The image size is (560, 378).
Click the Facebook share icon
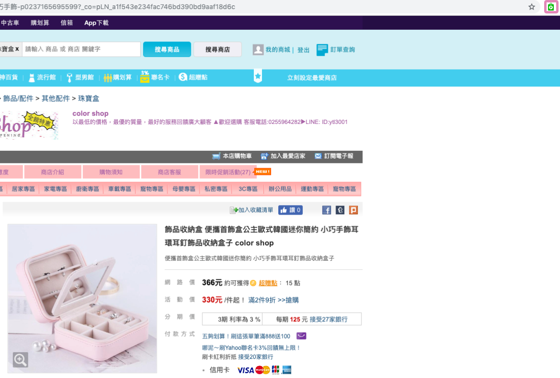coord(326,210)
